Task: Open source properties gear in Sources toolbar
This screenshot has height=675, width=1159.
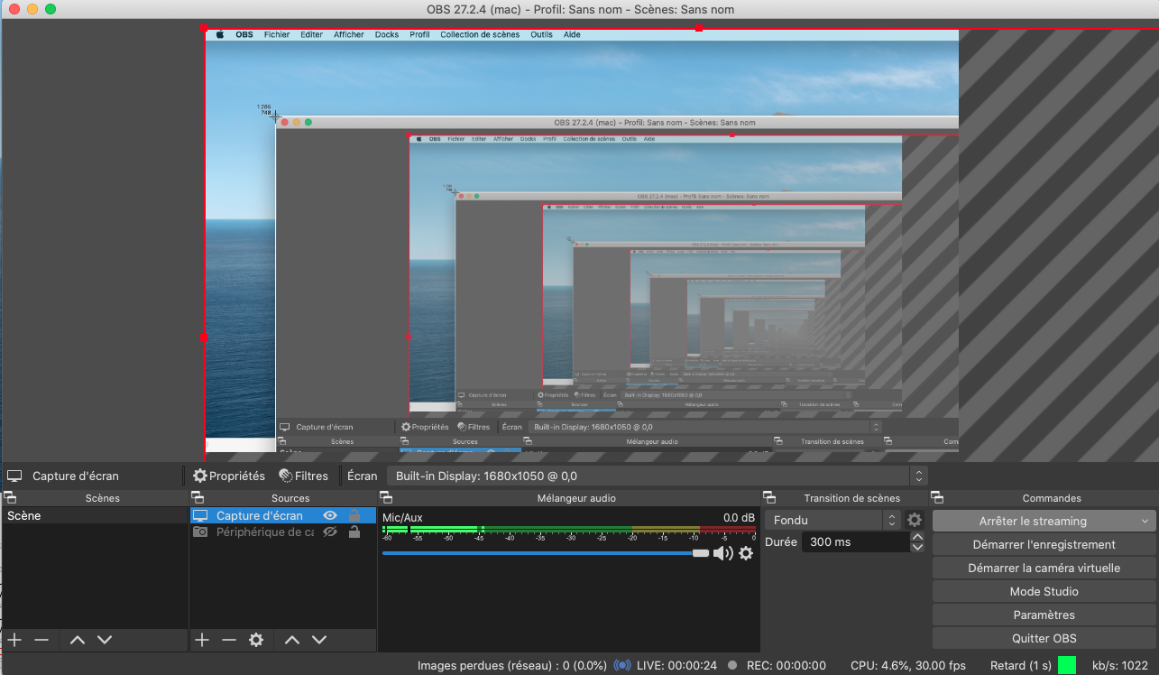Action: pyautogui.click(x=256, y=640)
